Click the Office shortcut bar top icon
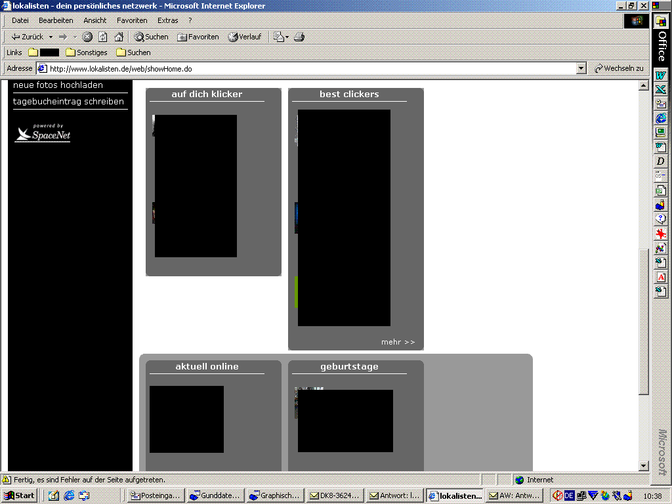The height and width of the screenshot is (504, 672). [x=661, y=21]
